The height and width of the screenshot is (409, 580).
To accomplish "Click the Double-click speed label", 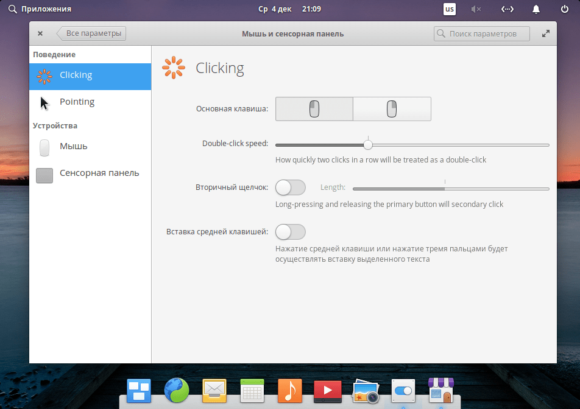I will (235, 144).
